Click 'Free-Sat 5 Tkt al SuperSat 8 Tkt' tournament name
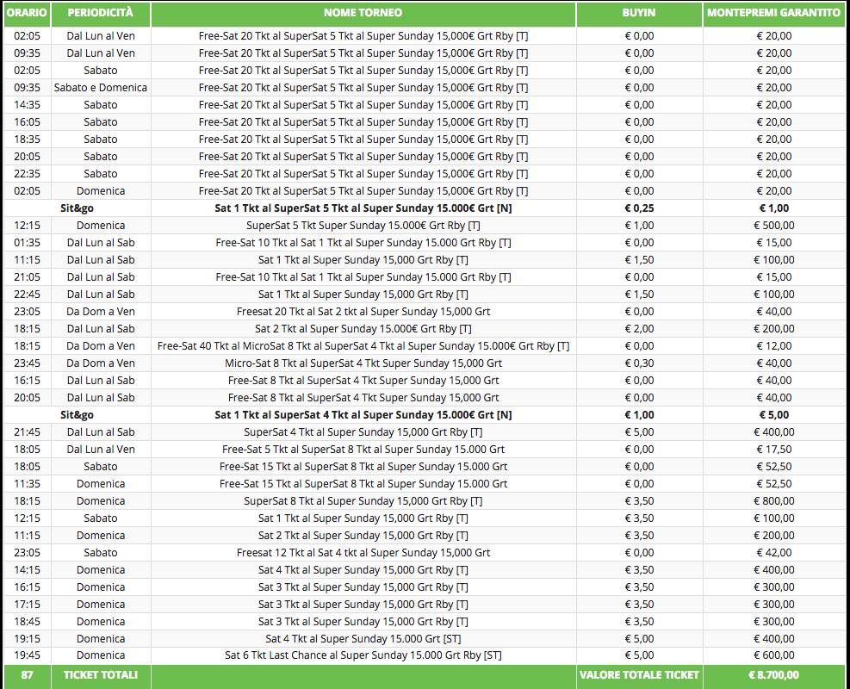The height and width of the screenshot is (689, 850). [x=363, y=450]
